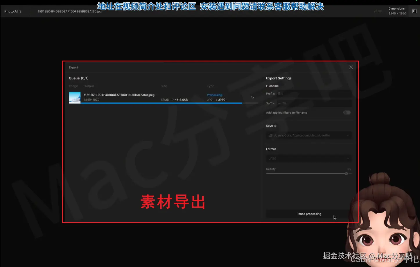Open the Format dropdown showing JPEG
420x267 pixels.
(x=309, y=159)
